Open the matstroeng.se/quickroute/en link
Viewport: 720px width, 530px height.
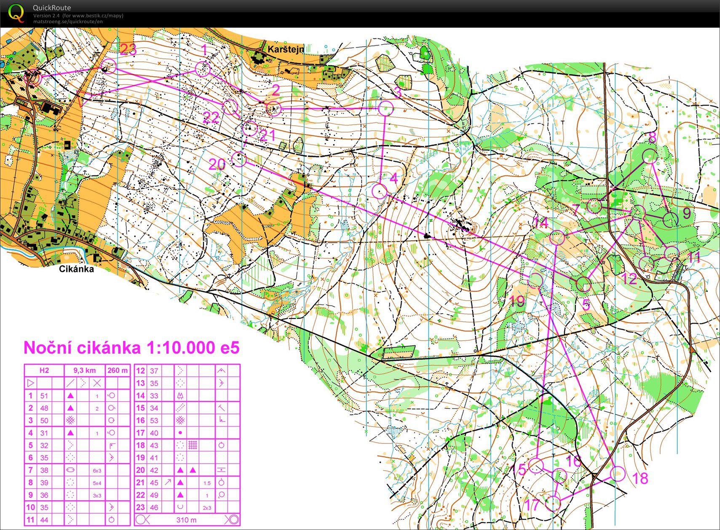coord(68,21)
